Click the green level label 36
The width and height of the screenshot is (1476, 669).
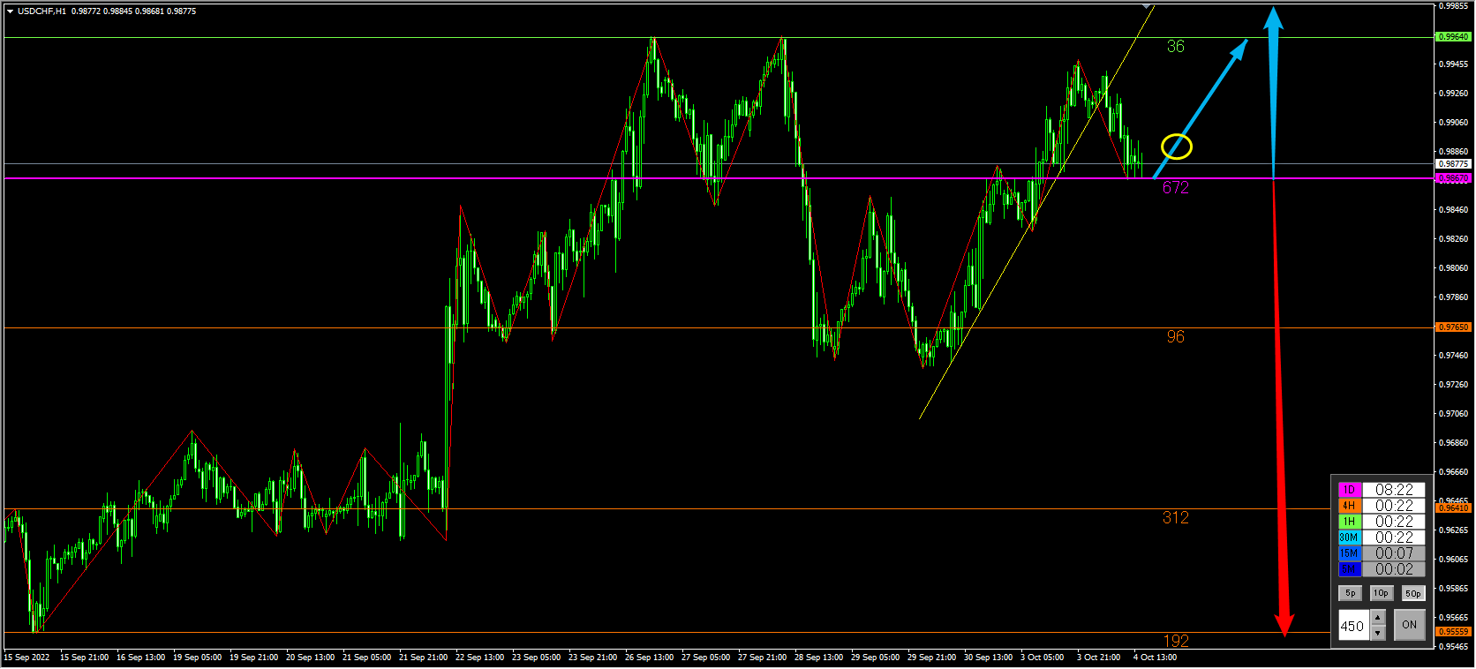(1176, 47)
